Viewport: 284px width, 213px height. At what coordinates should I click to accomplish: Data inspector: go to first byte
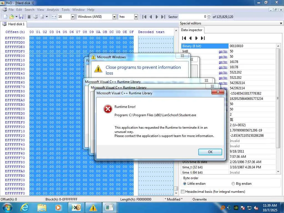click(x=184, y=38)
